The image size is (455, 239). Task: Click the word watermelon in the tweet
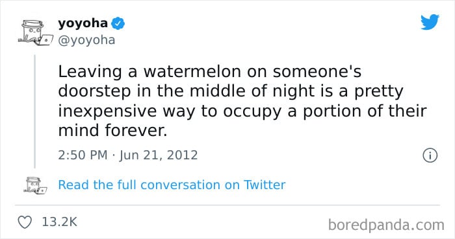pyautogui.click(x=192, y=72)
